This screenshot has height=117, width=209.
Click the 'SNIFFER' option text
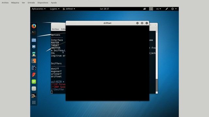click(56, 48)
